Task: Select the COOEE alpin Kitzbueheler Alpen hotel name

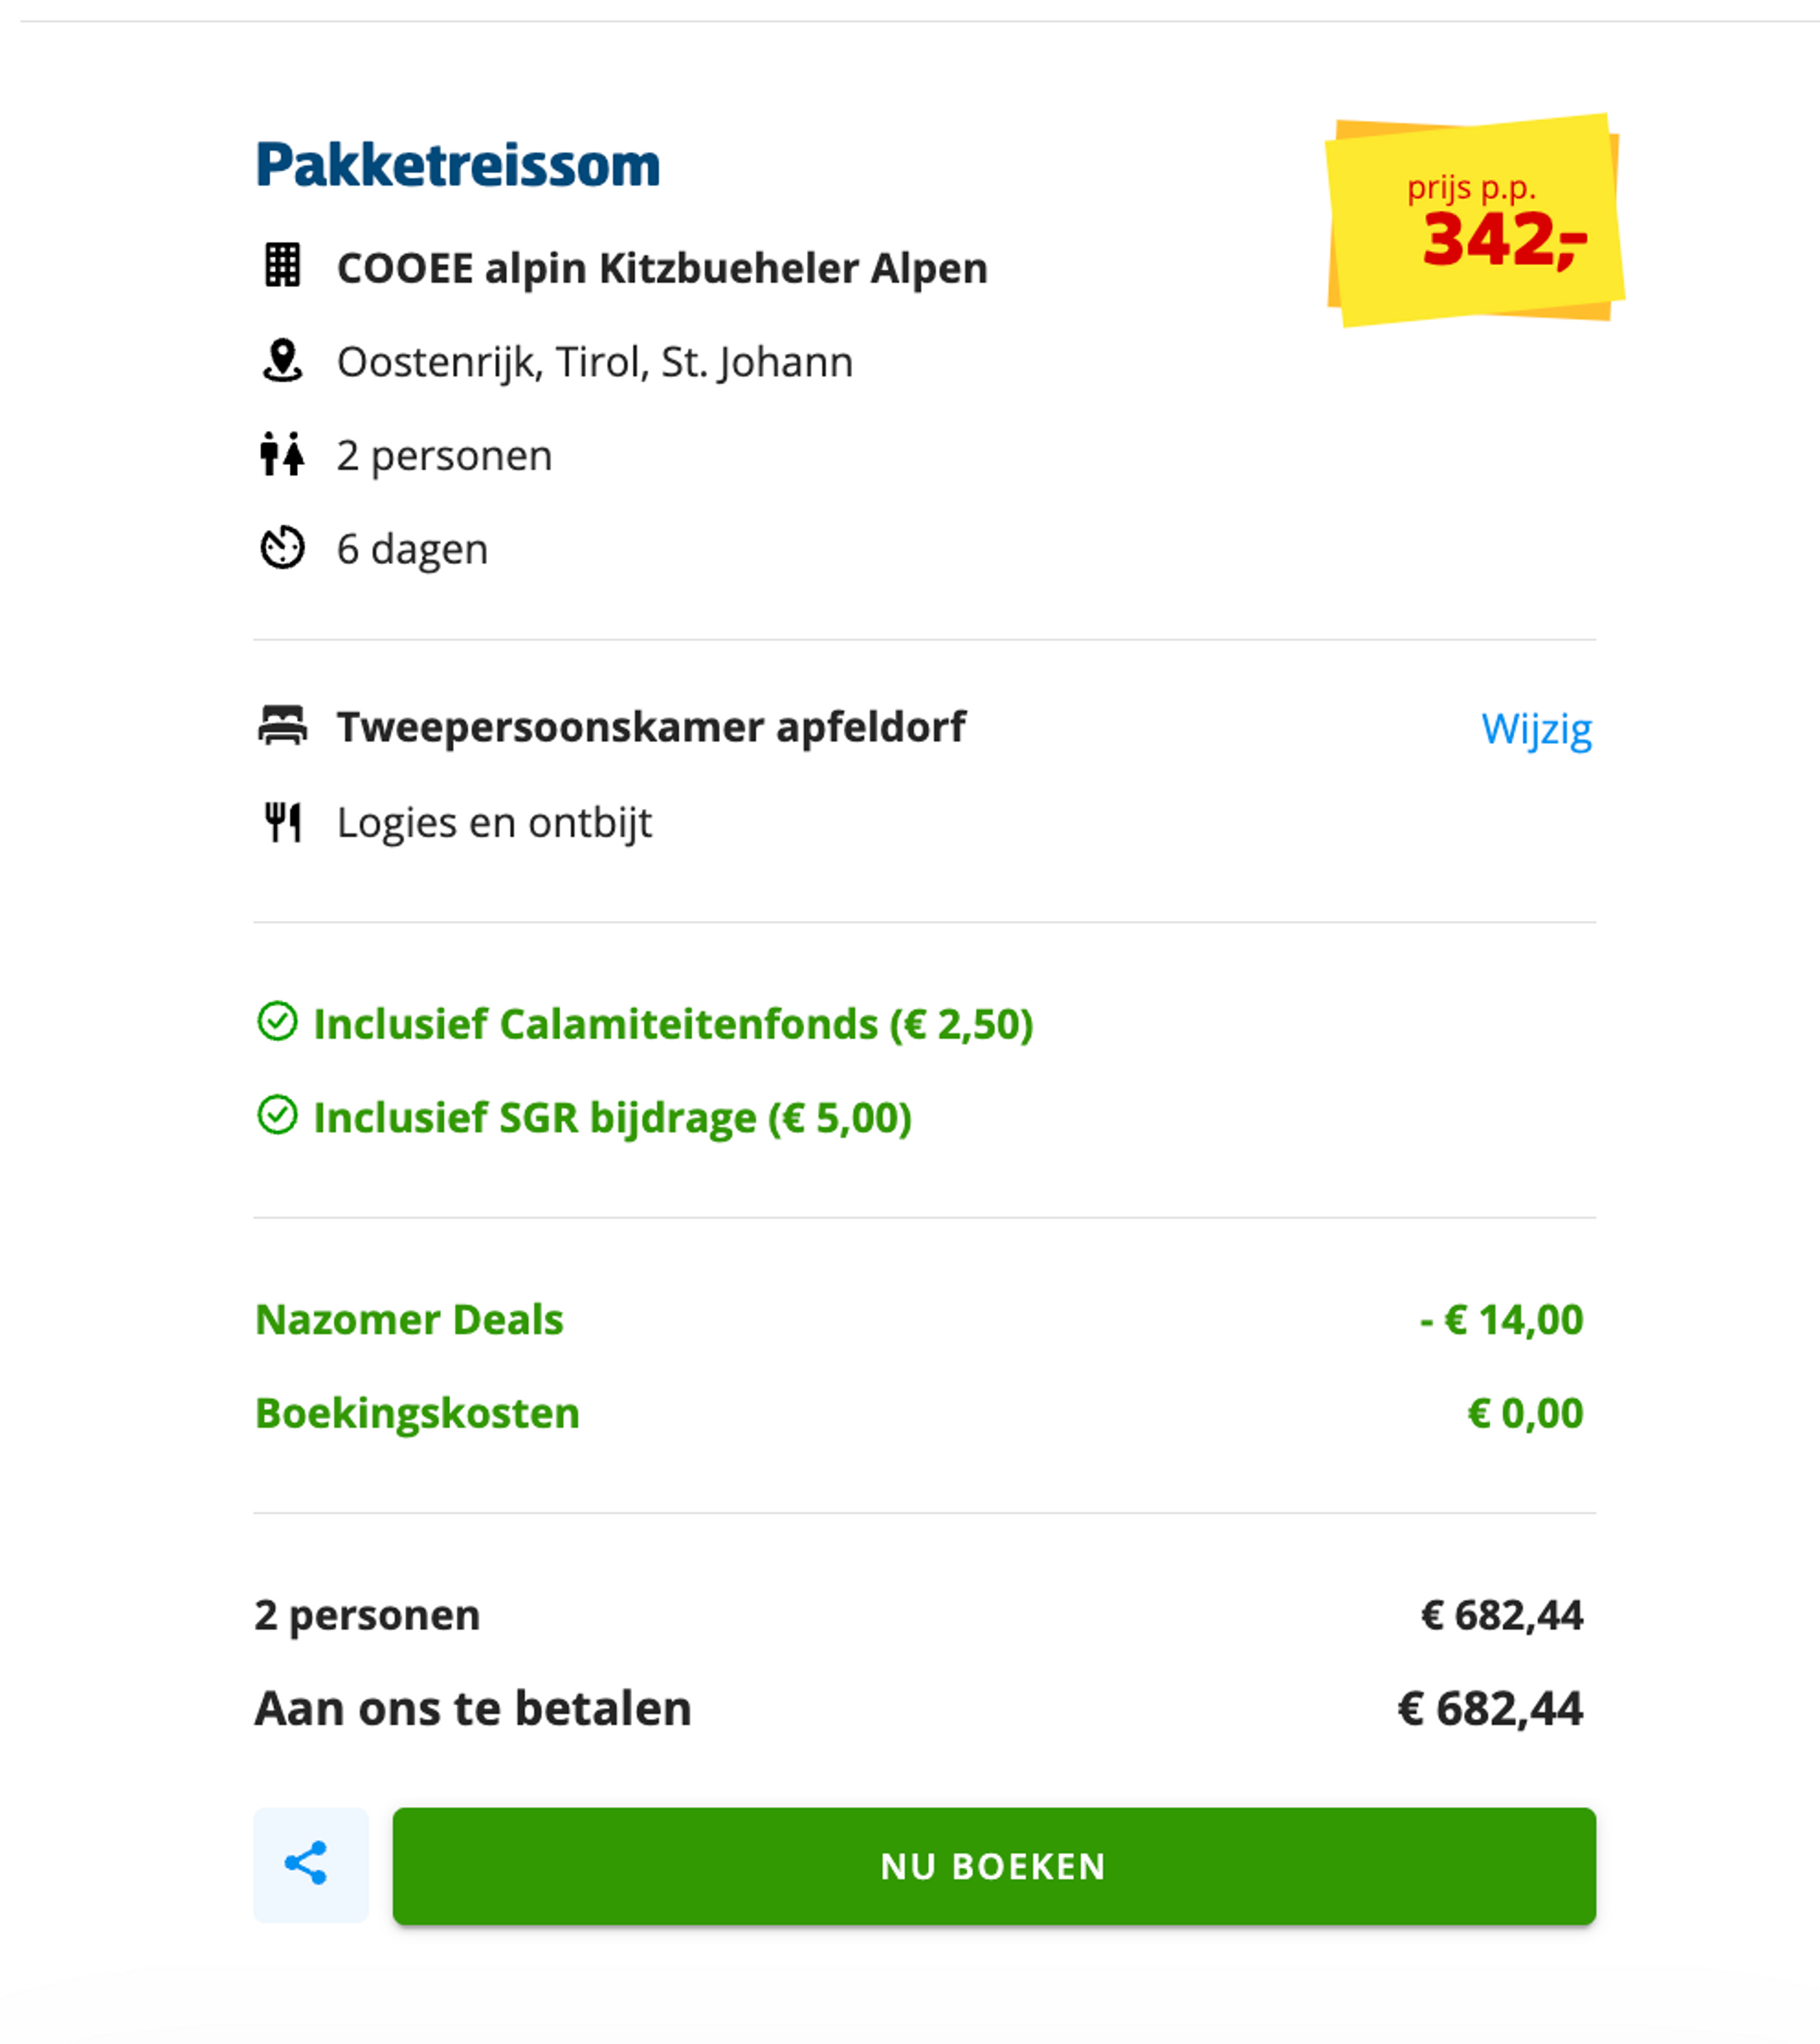Action: tap(662, 267)
